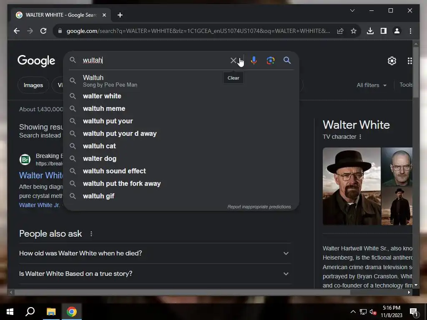This screenshot has height=320, width=427.
Task: Select suggestion Waltuh song by Pee Pee Man
Action: (x=181, y=81)
